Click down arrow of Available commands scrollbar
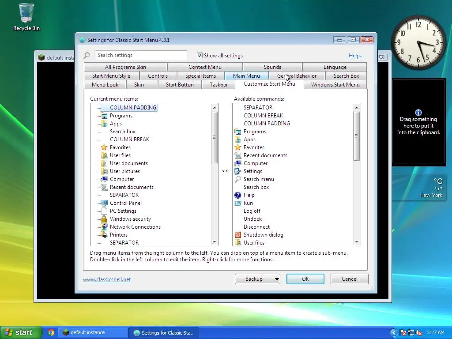Screen dimensions: 452x339 [357, 242]
